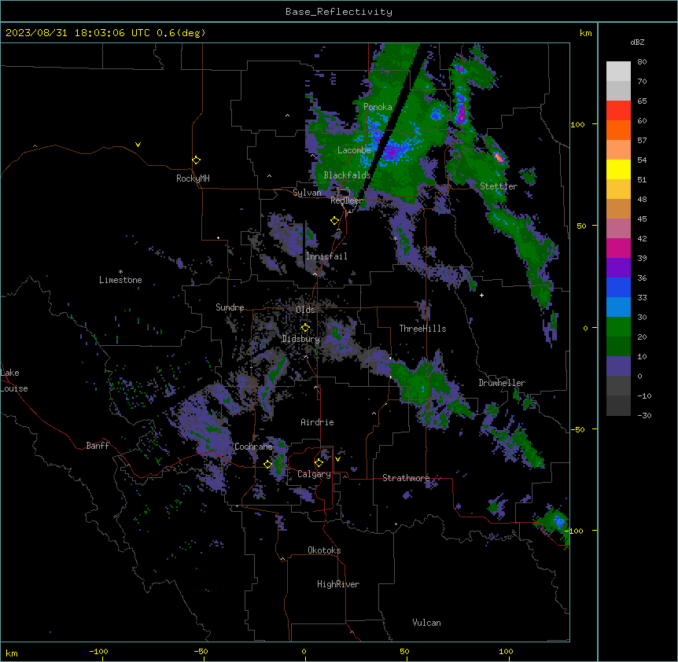Screen dimensions: 678x662
Task: Click the ThreeHills city label
Action: (x=422, y=329)
